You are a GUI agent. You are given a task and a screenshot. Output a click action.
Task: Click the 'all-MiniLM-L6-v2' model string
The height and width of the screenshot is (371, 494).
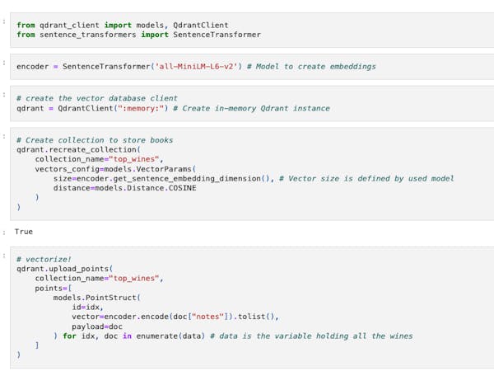tap(199, 67)
